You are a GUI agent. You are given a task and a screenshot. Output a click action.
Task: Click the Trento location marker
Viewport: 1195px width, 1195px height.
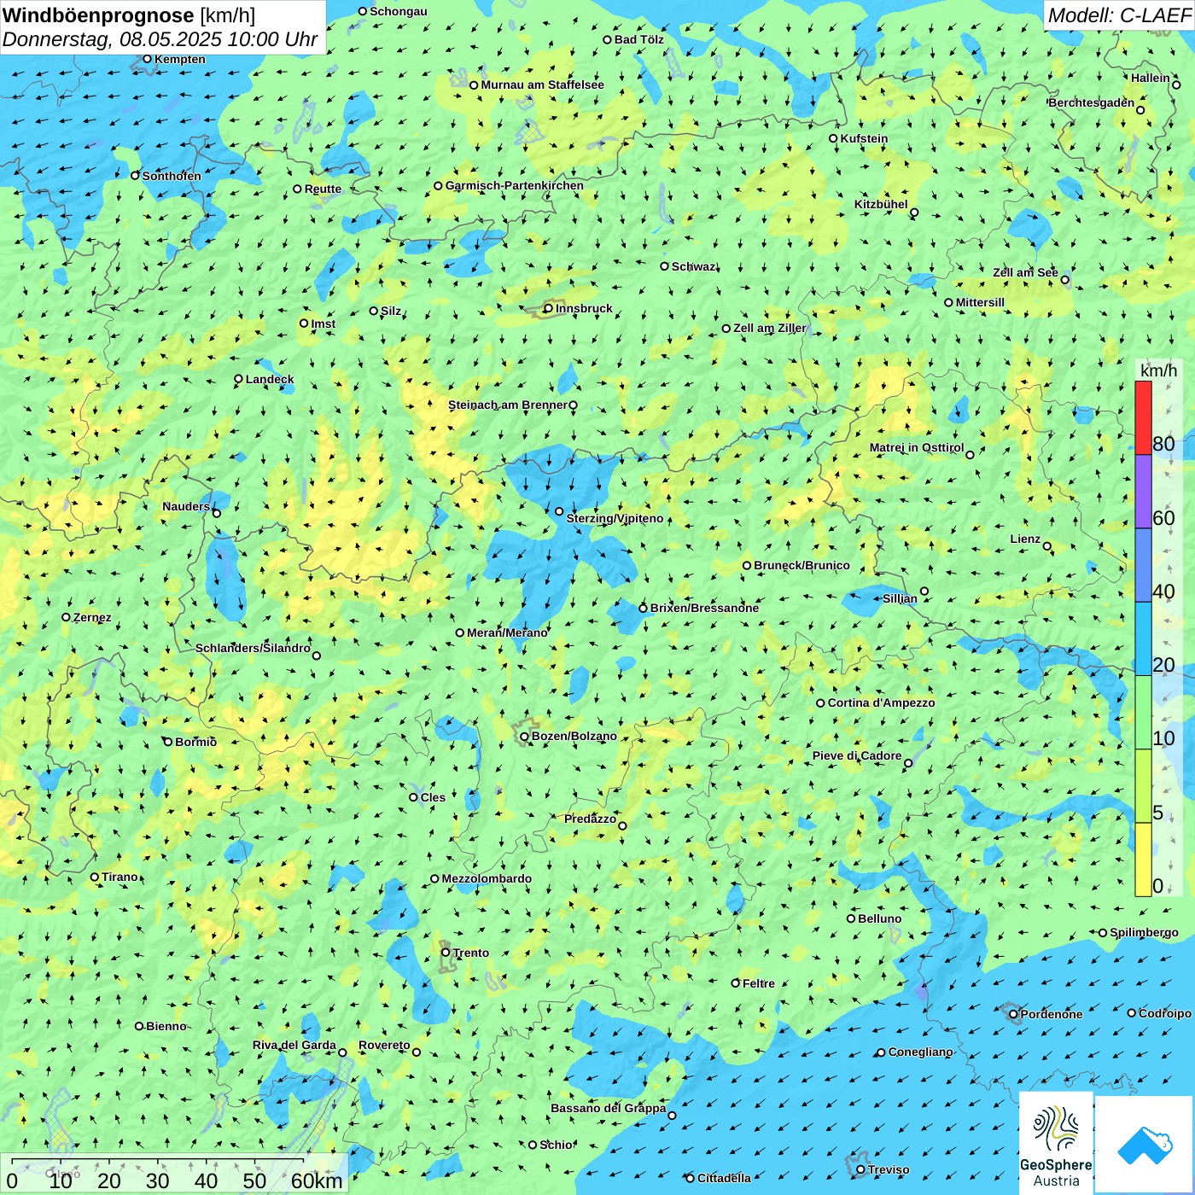click(446, 953)
